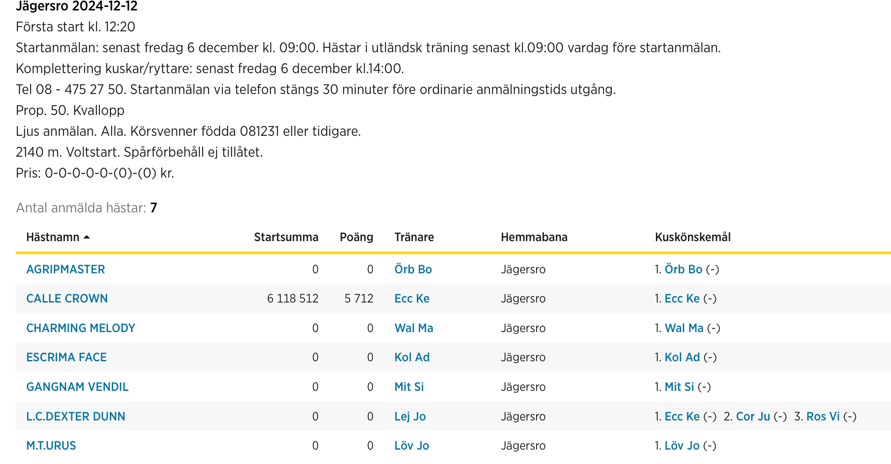The height and width of the screenshot is (464, 891).
Task: Open the M.T.URUS horse link
Action: (51, 446)
